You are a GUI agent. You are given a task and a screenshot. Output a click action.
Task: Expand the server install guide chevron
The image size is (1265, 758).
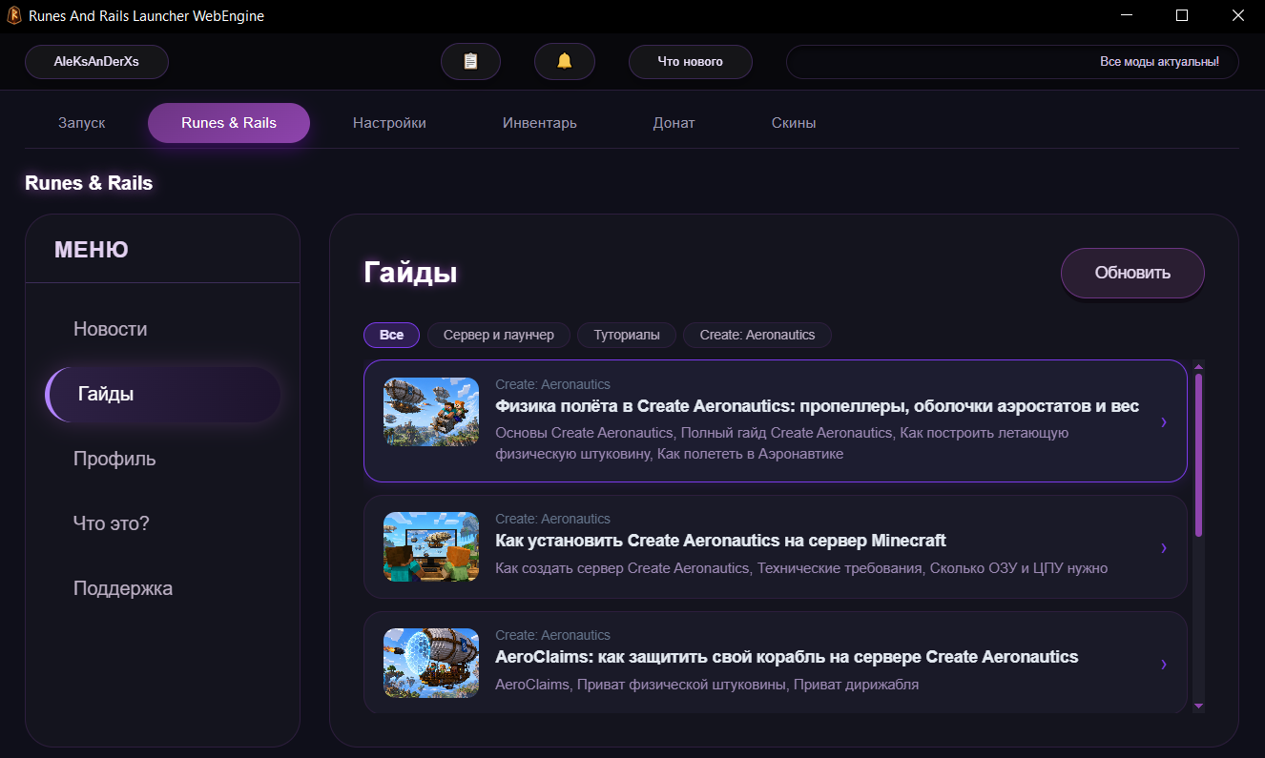(x=1164, y=547)
